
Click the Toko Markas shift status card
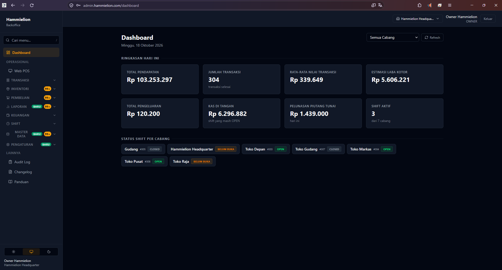(371, 149)
